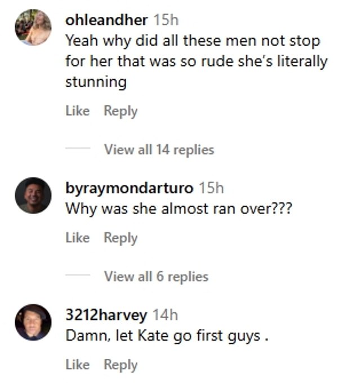
Task: Visit the byraymondarturo username link
Action: pyautogui.click(x=129, y=188)
